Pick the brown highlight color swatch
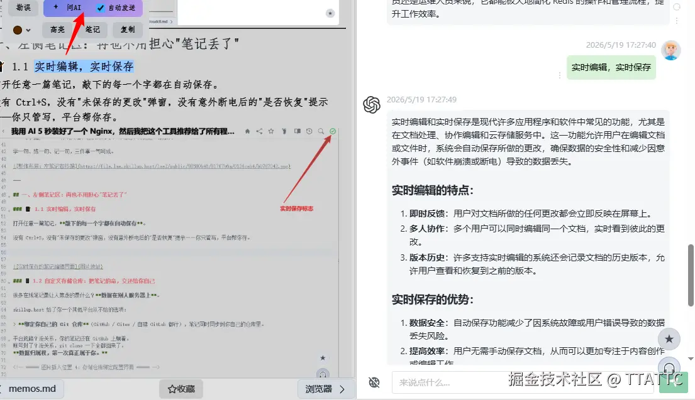695x400 pixels. tap(17, 30)
